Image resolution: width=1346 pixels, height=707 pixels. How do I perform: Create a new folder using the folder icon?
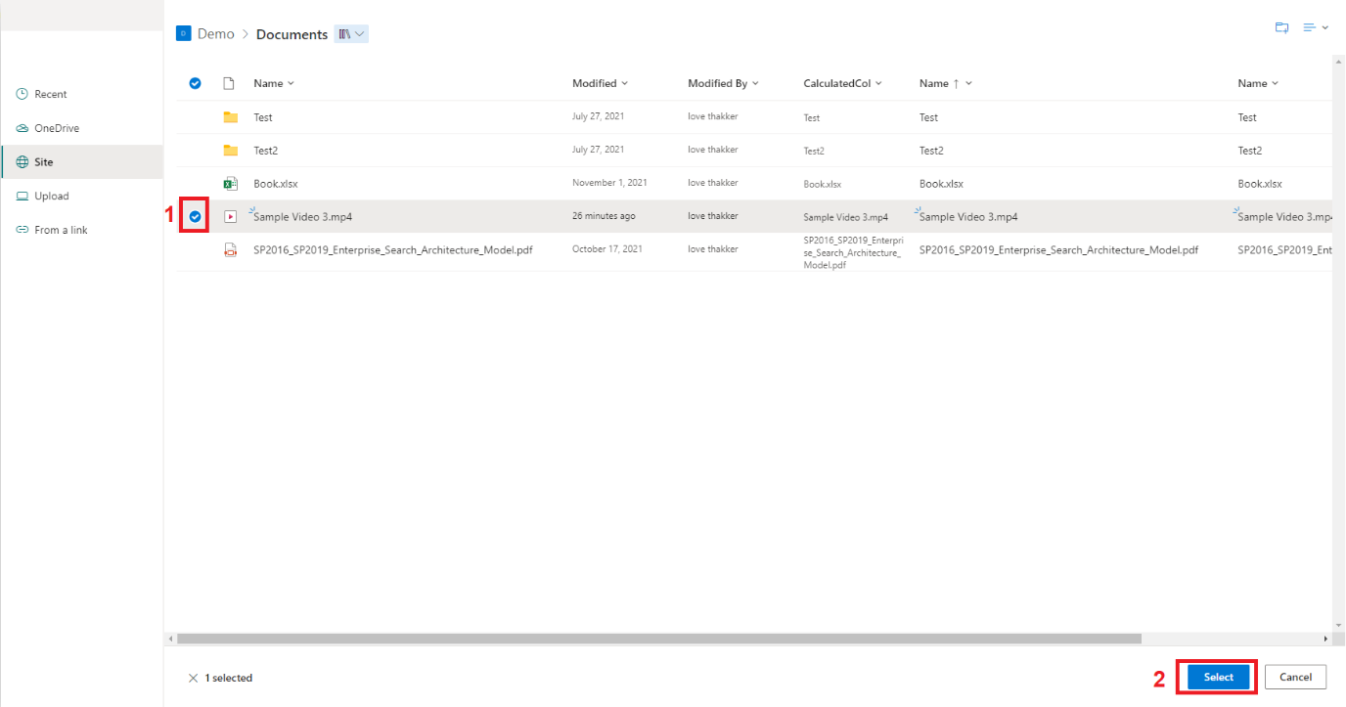[1281, 27]
